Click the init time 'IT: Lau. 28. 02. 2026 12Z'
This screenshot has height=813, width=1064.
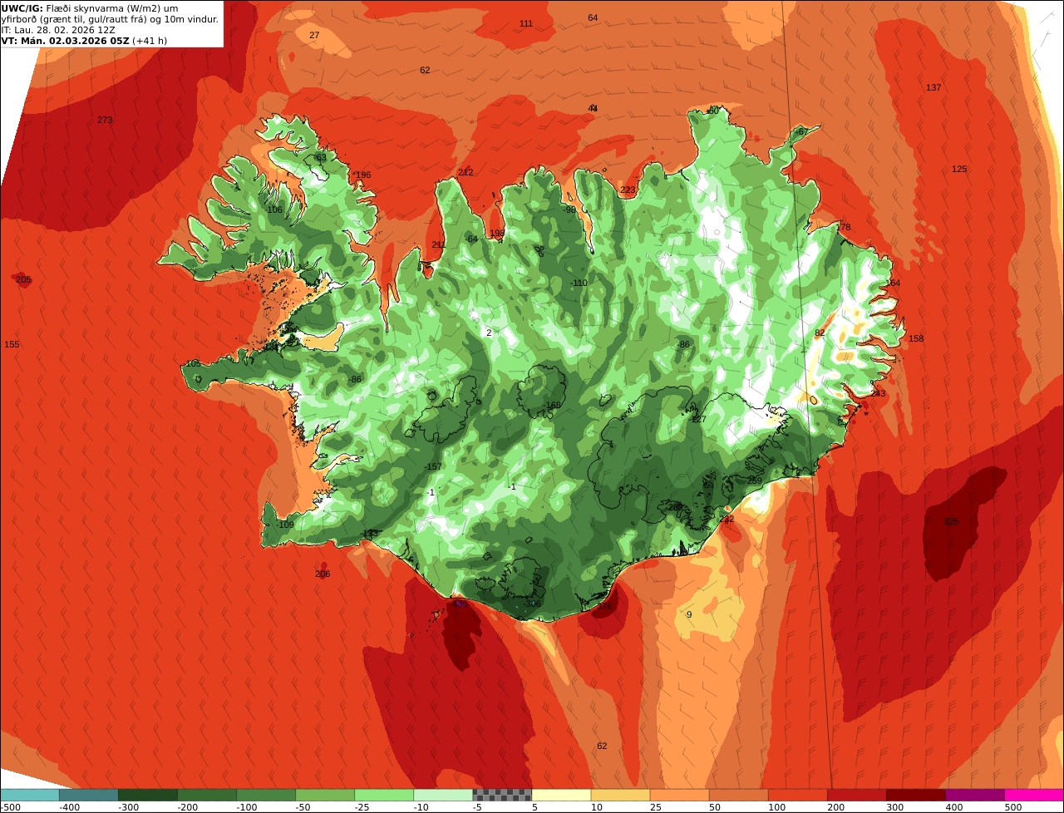[x=58, y=30]
